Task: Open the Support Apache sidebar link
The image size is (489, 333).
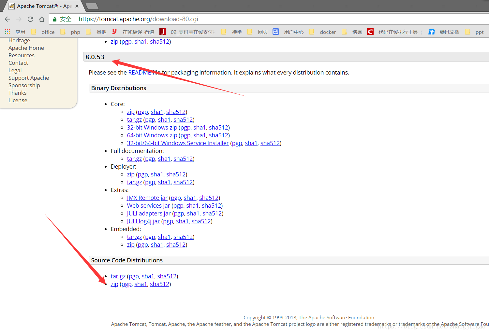Action: coord(29,78)
